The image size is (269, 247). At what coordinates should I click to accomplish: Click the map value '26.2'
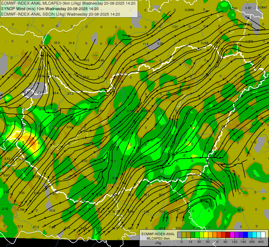[26, 75]
